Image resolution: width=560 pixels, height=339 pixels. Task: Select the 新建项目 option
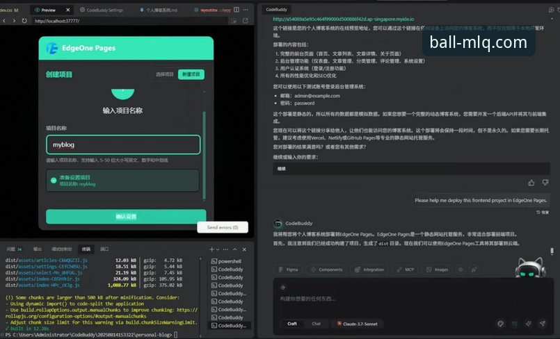tap(191, 74)
